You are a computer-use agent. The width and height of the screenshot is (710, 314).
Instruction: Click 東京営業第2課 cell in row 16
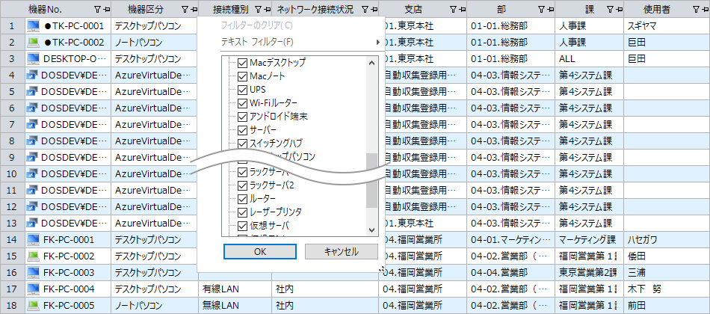pyautogui.click(x=590, y=273)
